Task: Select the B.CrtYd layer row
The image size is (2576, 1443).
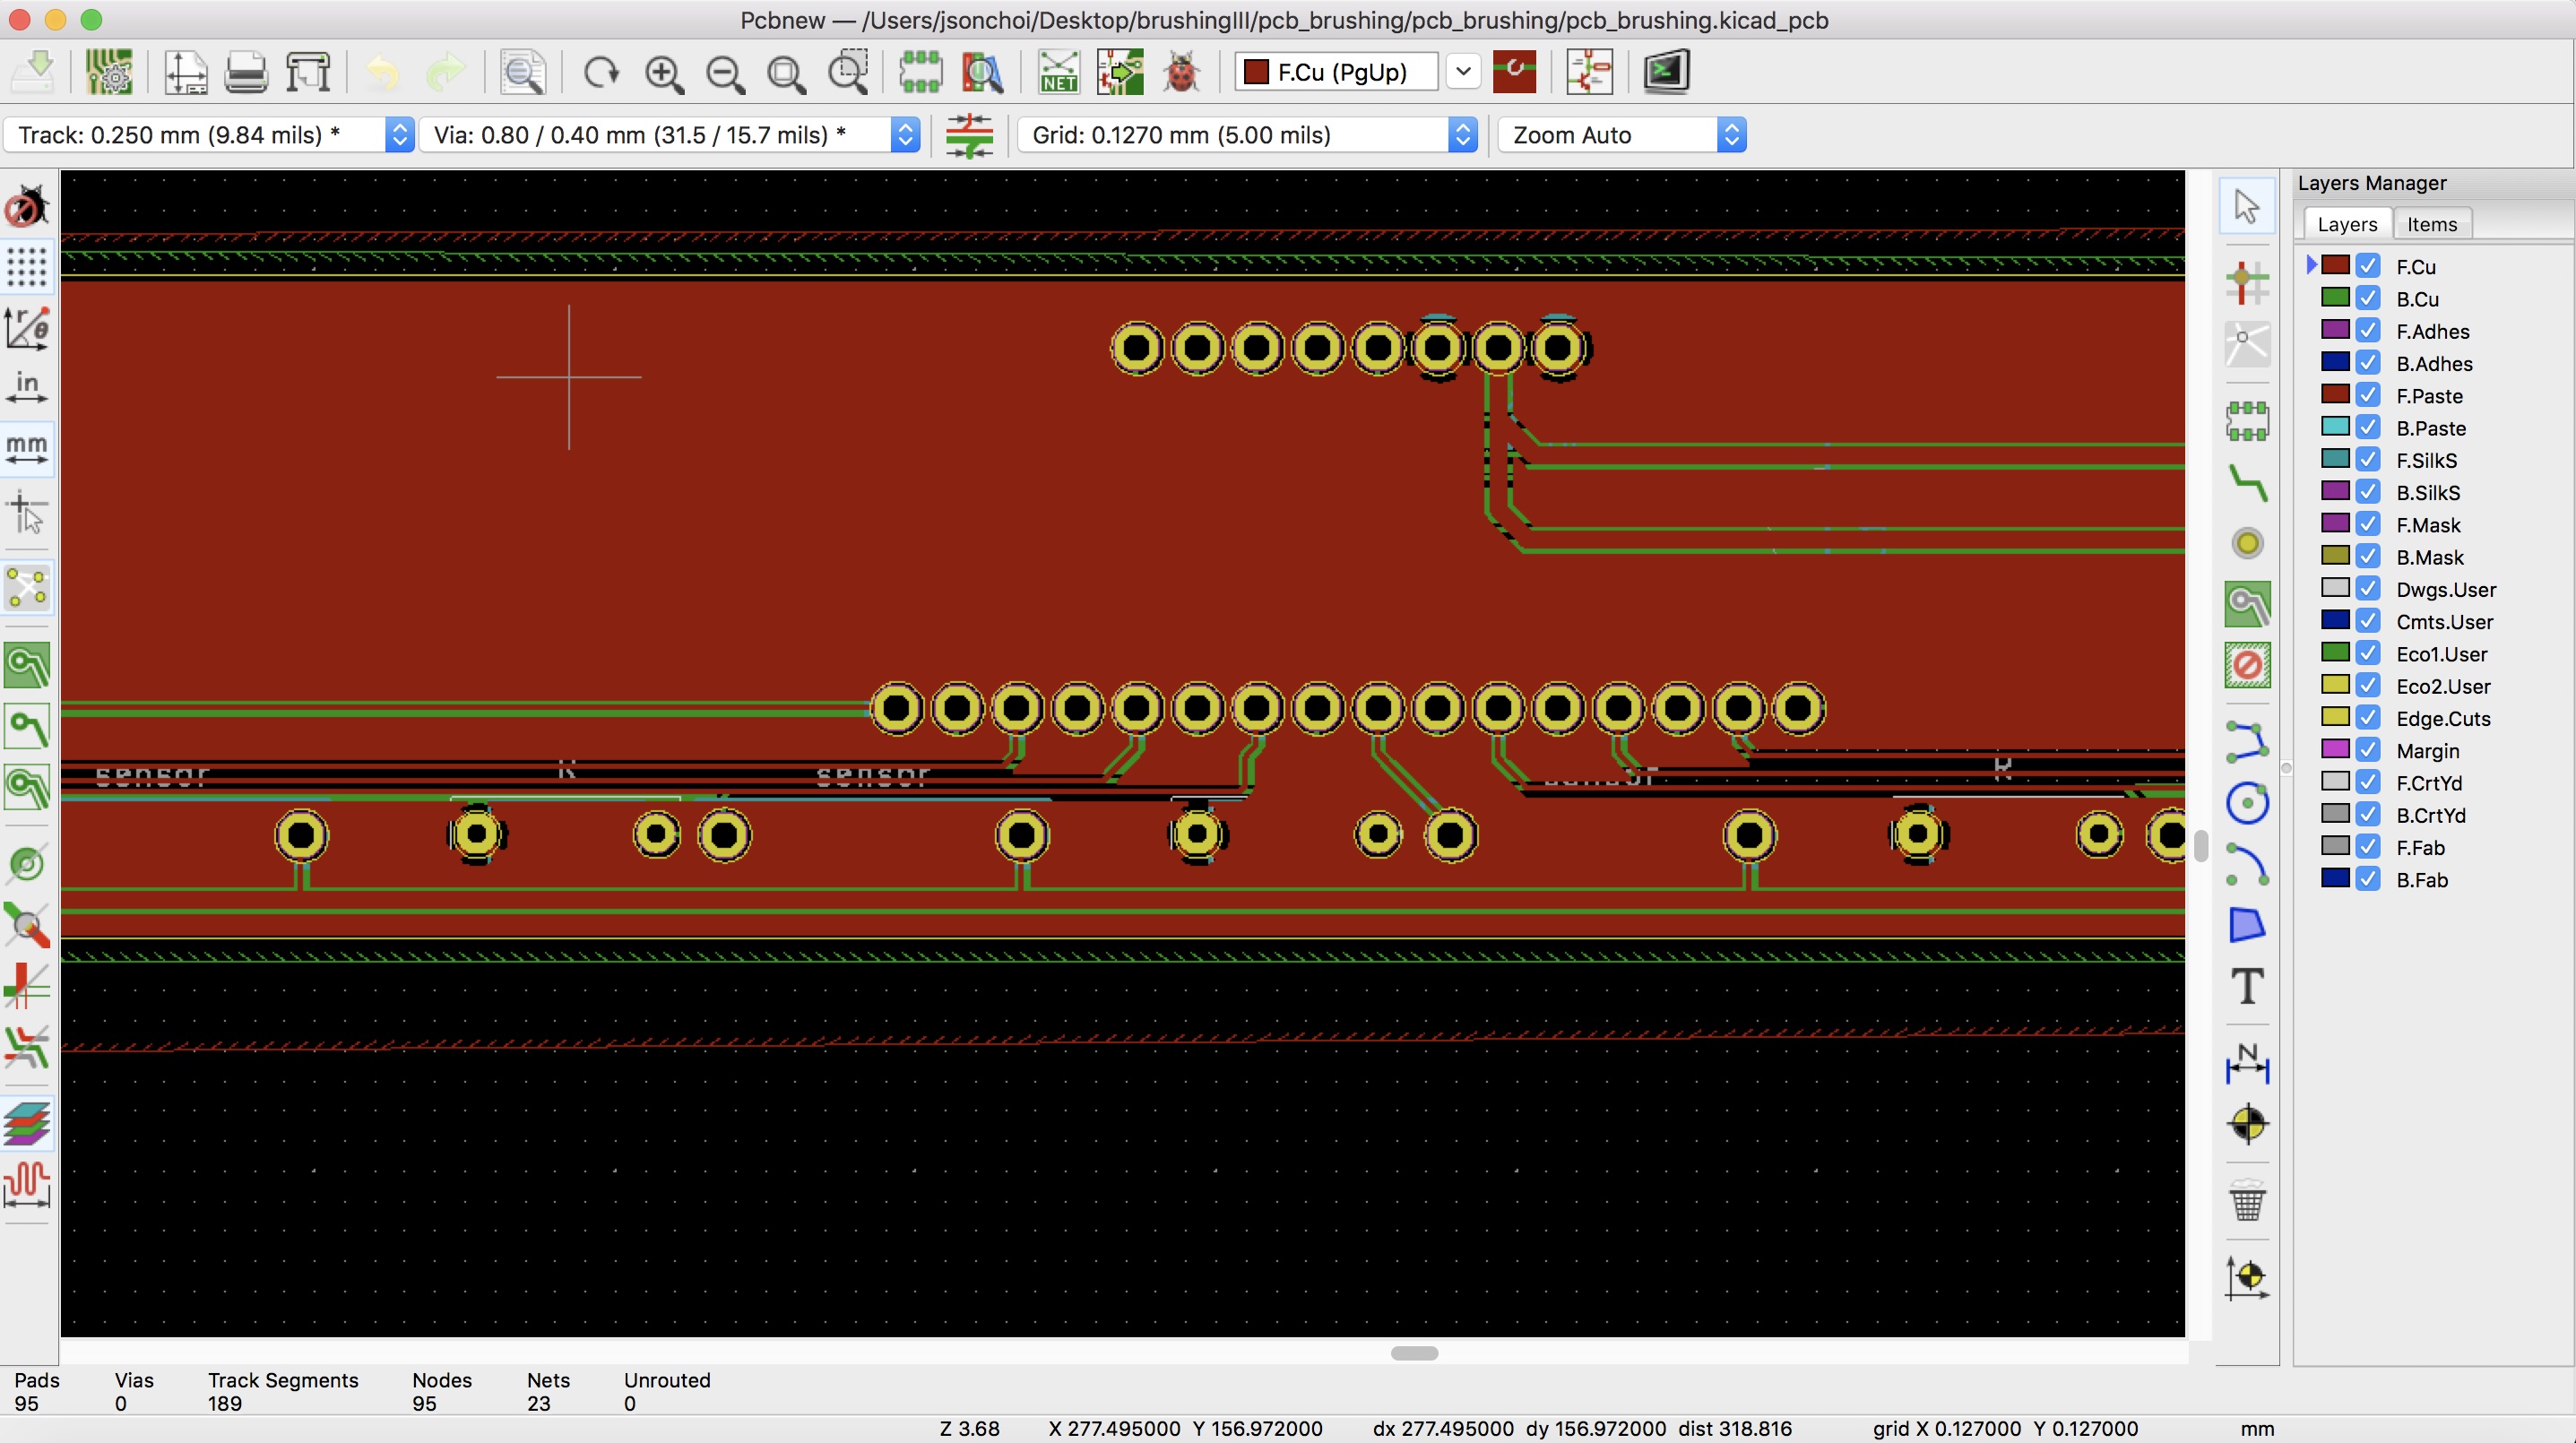Action: (2429, 815)
